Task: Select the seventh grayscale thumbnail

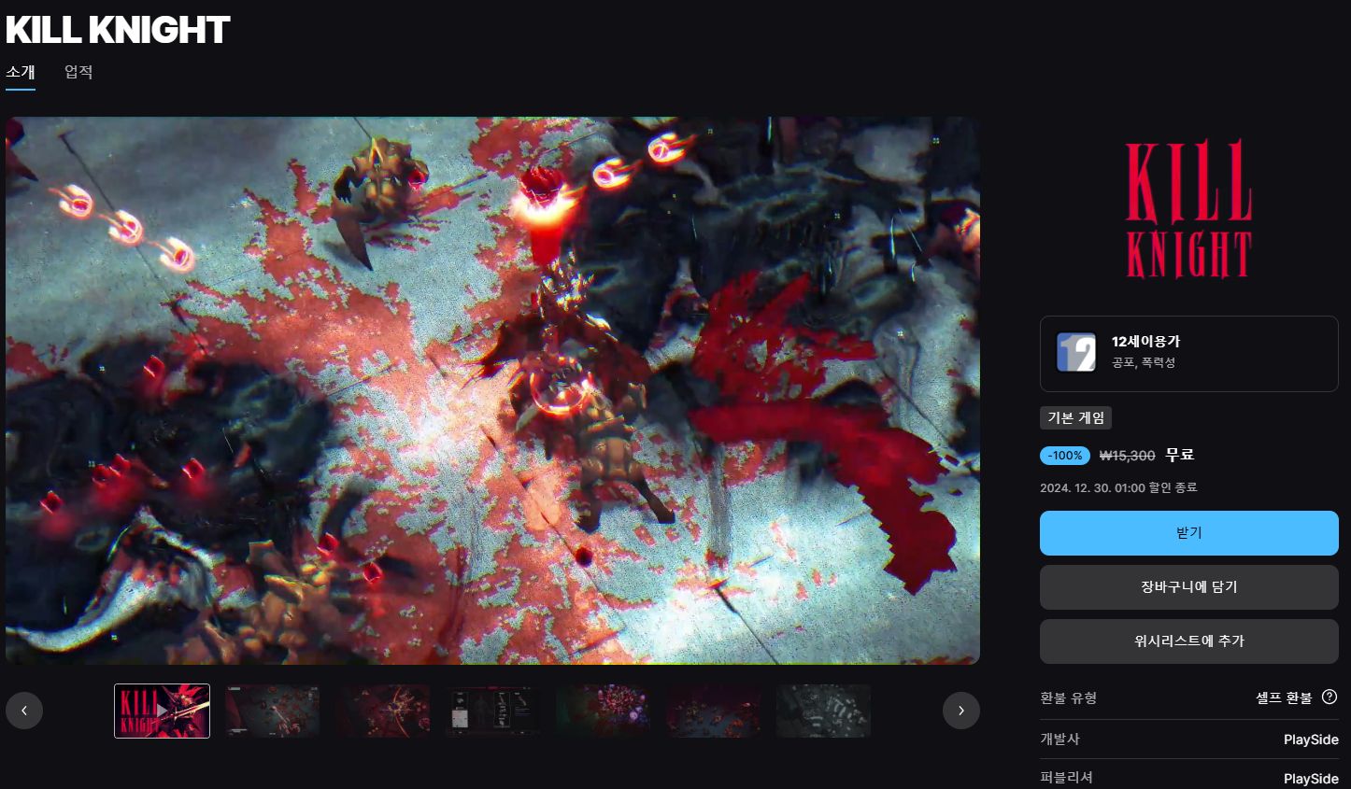Action: (824, 711)
